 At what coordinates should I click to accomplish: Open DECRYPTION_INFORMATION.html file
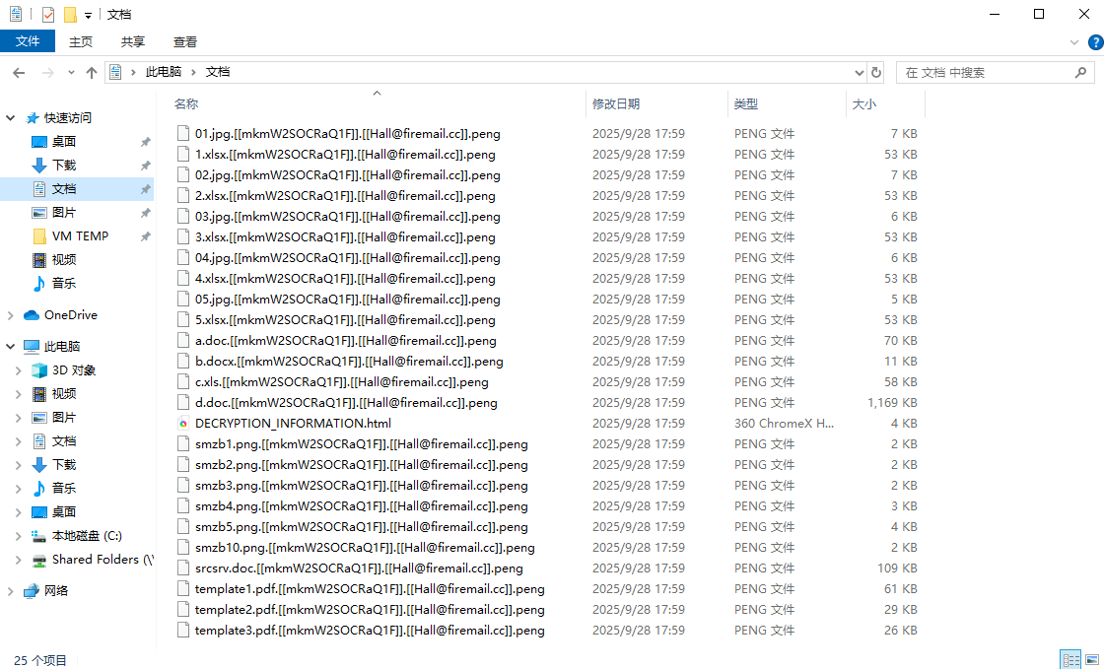[286, 424]
